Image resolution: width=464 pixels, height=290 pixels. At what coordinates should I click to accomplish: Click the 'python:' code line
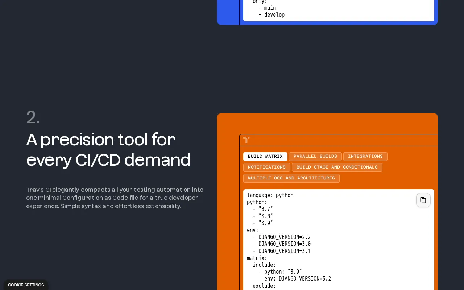pos(257,202)
